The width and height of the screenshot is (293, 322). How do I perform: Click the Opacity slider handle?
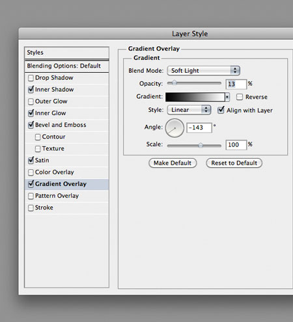pos(174,83)
